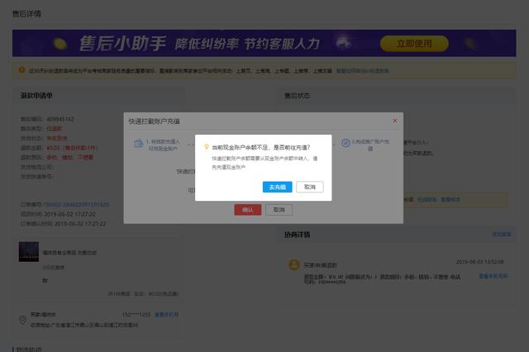Close the 快递拦截账户充值 dialog with X
The image size is (529, 352).
[x=395, y=121]
